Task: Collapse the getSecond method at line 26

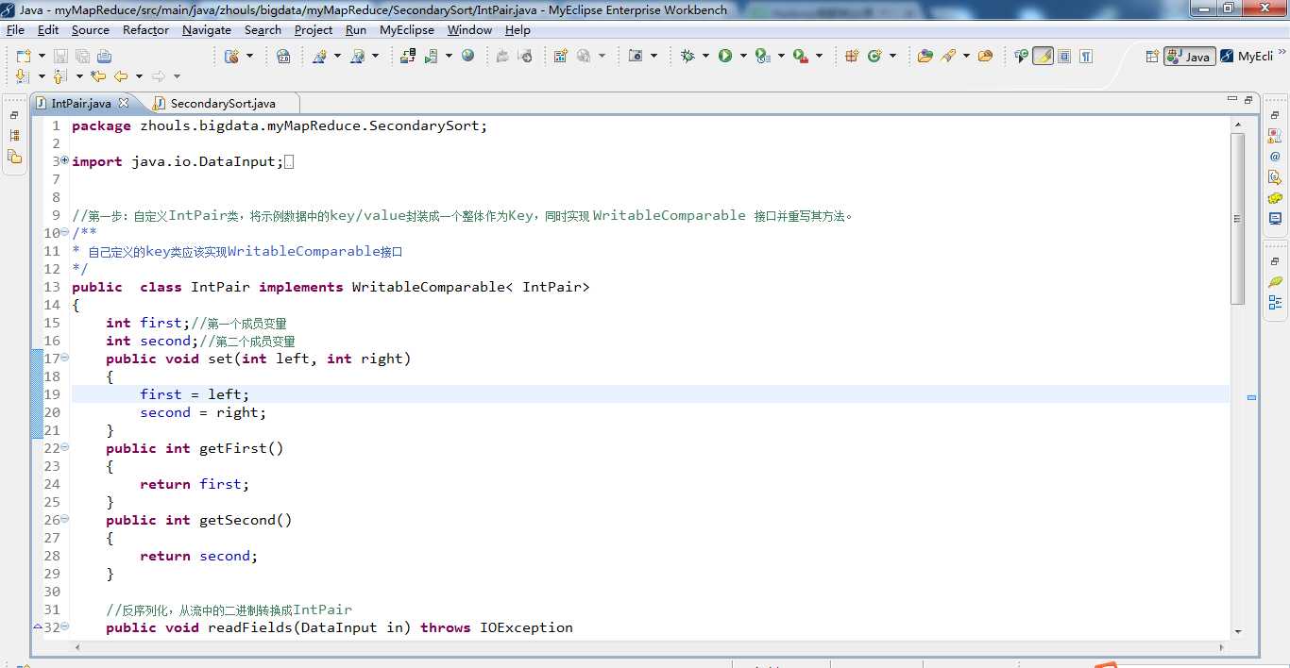Action: point(64,520)
